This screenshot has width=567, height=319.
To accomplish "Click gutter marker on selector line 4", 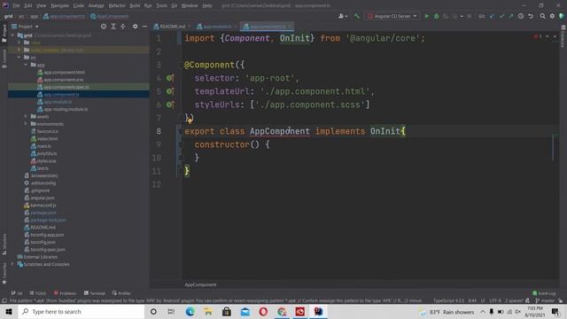I will [x=169, y=78].
